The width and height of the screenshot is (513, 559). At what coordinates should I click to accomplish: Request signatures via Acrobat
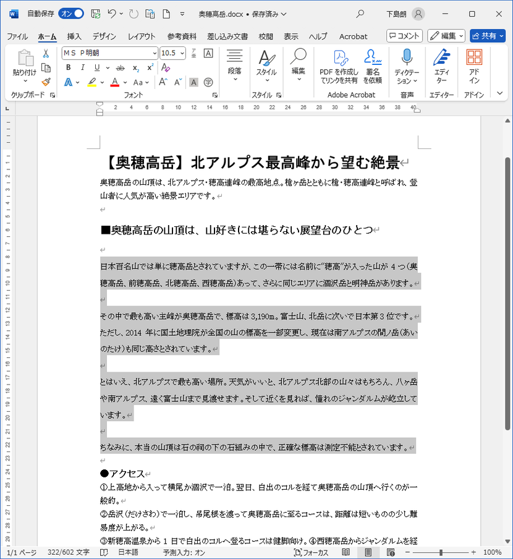(373, 67)
